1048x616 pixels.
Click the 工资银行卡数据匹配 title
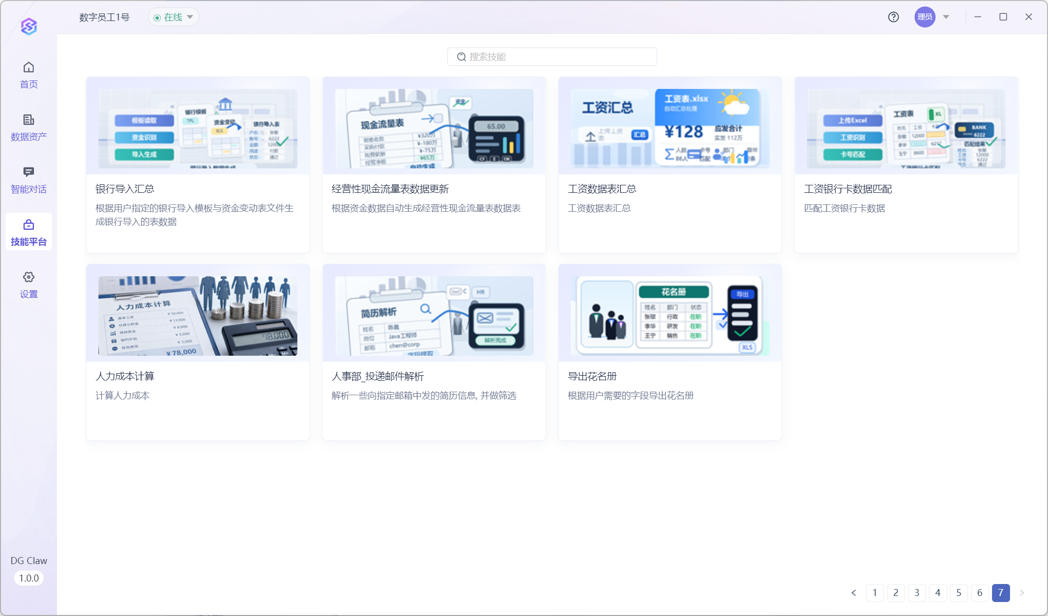point(848,189)
